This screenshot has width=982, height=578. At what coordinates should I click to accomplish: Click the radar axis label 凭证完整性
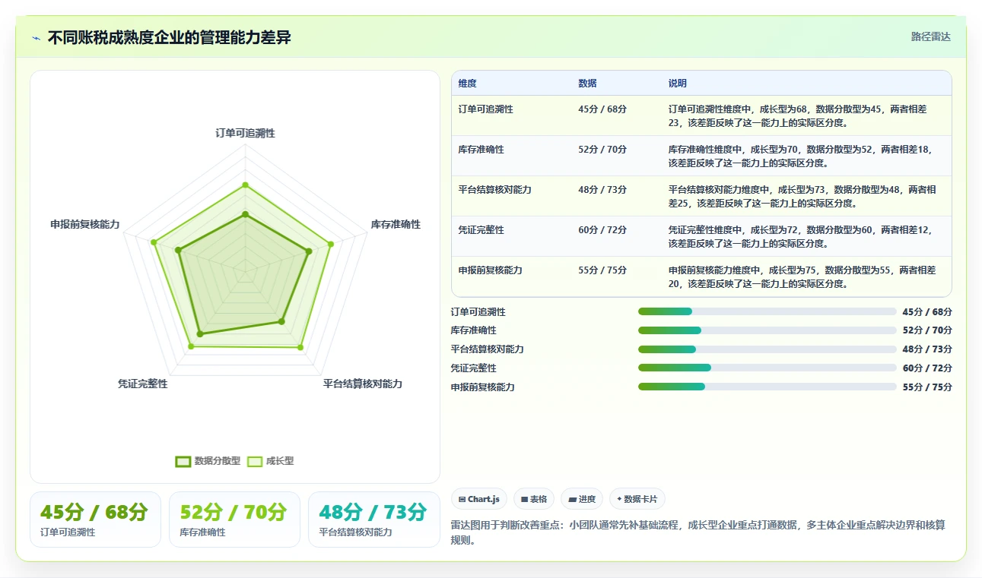[143, 384]
